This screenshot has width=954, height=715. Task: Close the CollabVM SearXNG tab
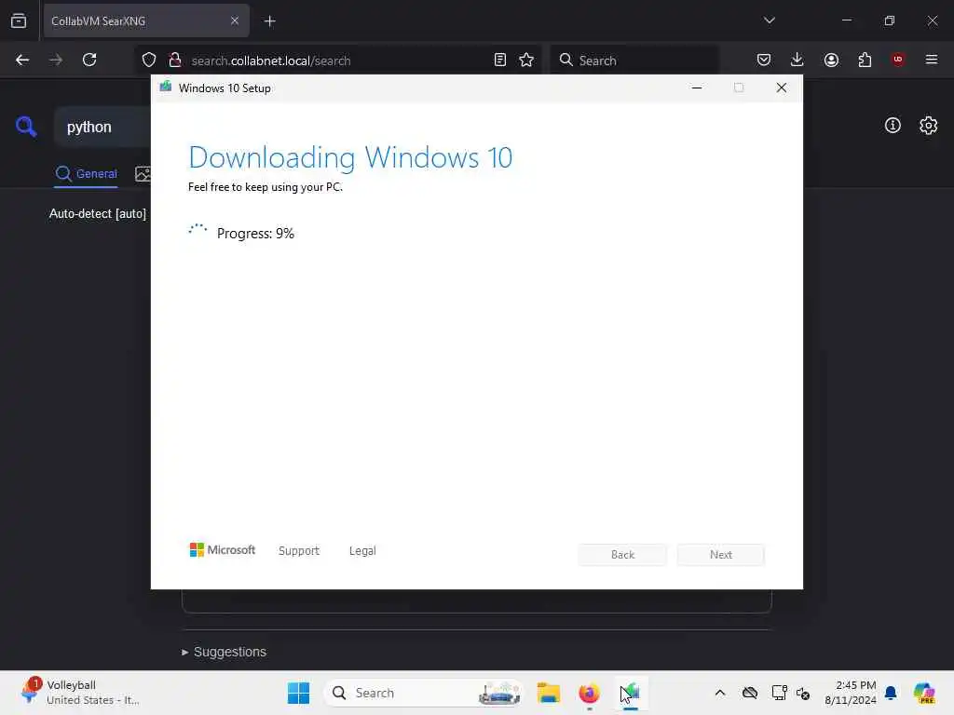click(235, 20)
